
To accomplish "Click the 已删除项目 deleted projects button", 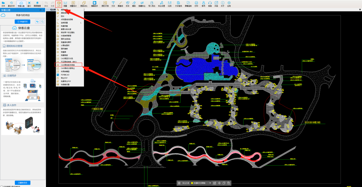I will pyautogui.click(x=23, y=183).
